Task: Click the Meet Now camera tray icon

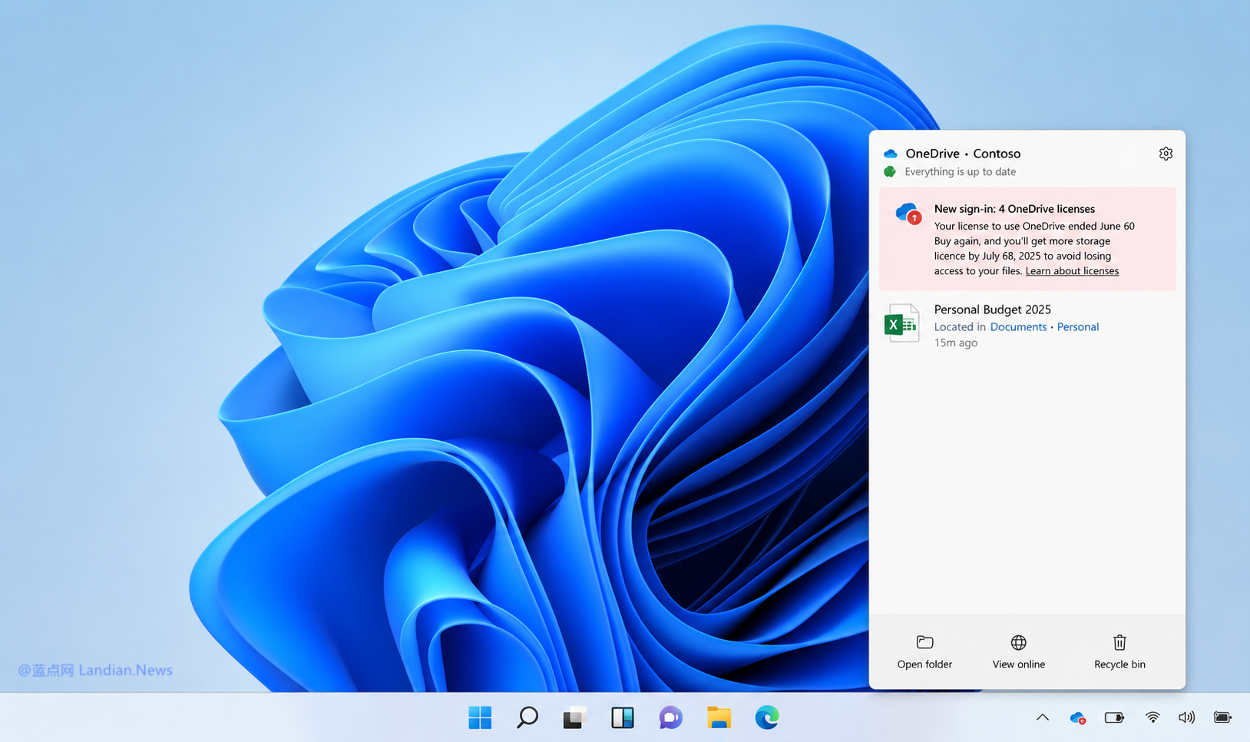Action: click(1114, 717)
